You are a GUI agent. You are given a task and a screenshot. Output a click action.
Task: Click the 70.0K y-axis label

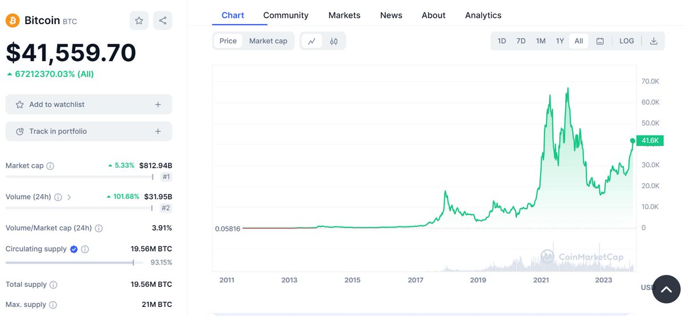coord(651,82)
